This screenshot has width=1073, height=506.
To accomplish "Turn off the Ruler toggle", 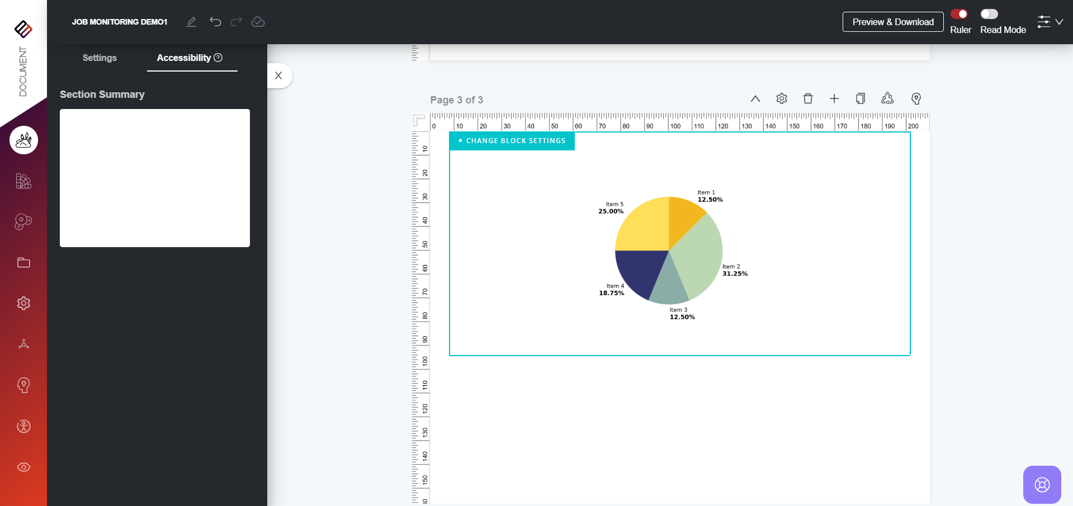I will pos(959,14).
